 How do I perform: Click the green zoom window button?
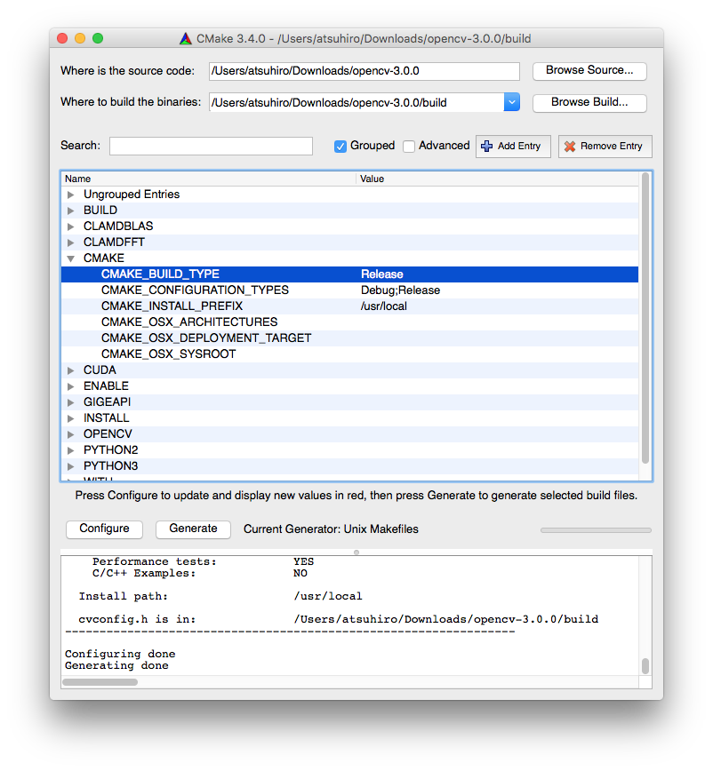coord(98,38)
